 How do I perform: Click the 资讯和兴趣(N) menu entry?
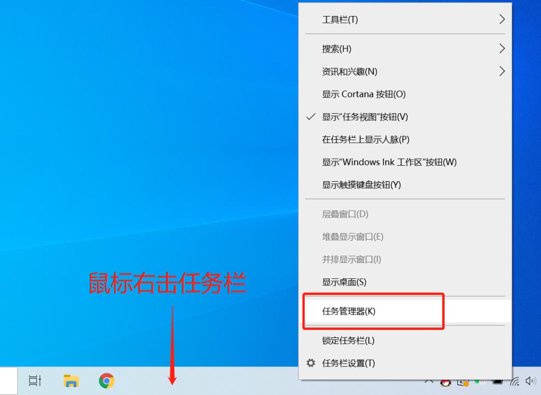coord(351,71)
